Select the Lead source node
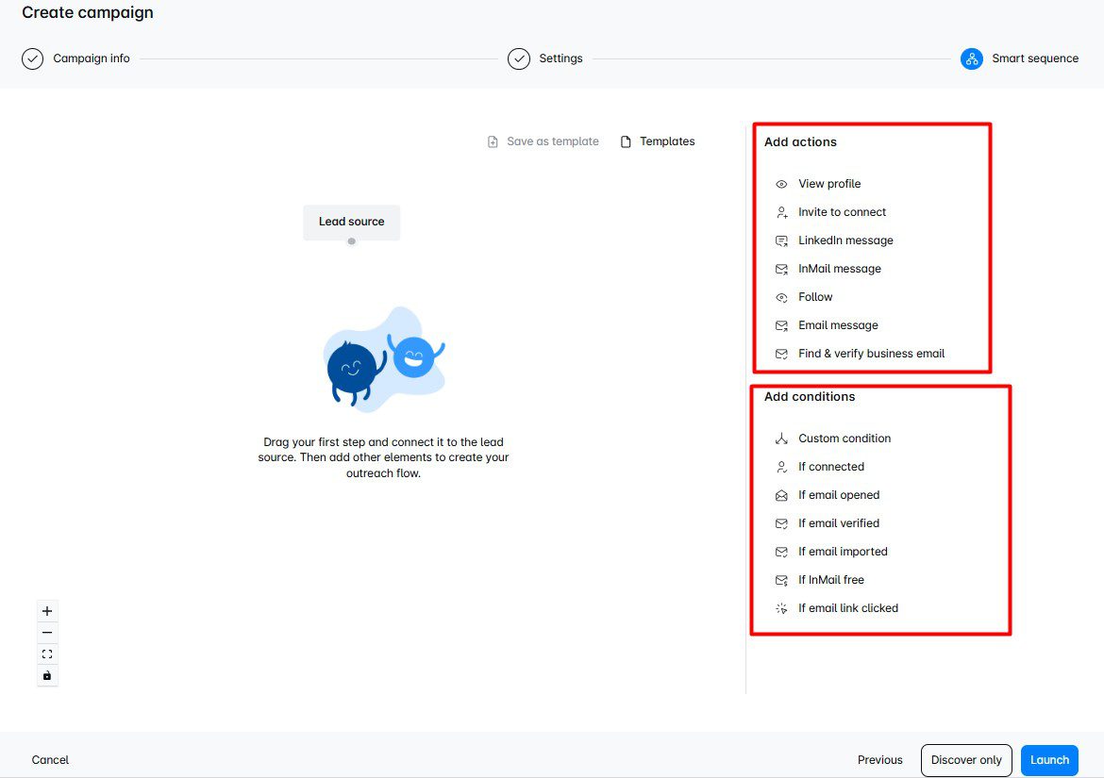 point(351,222)
